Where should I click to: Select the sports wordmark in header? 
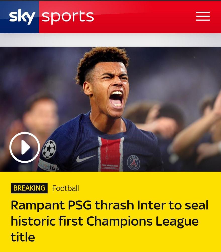tap(68, 17)
